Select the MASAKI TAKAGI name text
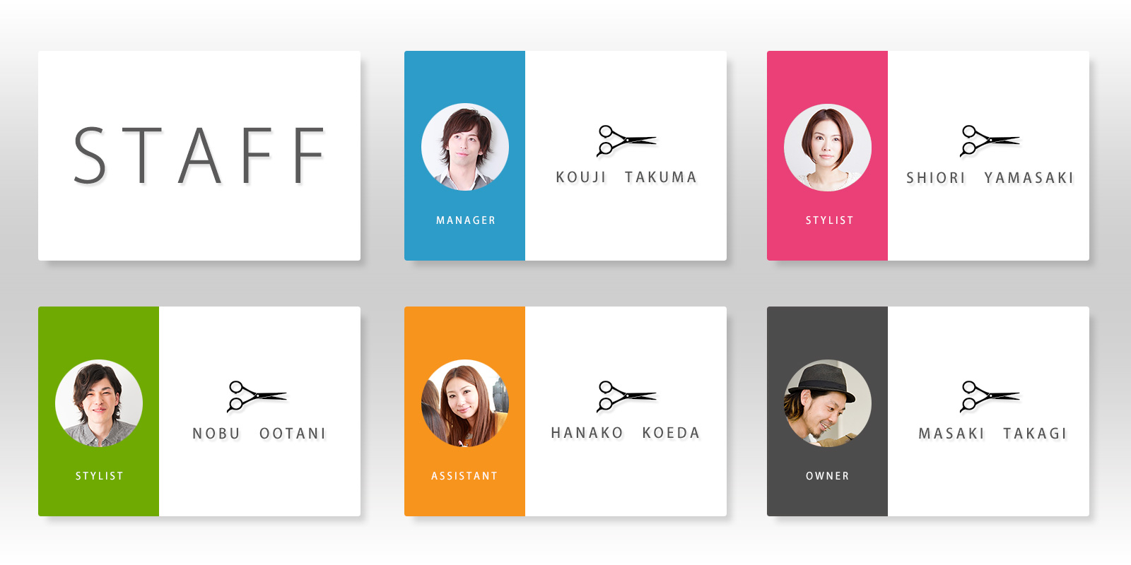This screenshot has height=565, width=1131. 992,434
